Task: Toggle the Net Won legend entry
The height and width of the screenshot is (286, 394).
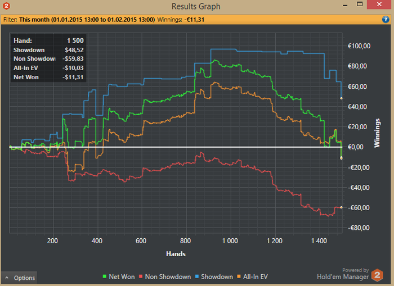Action: (x=119, y=276)
